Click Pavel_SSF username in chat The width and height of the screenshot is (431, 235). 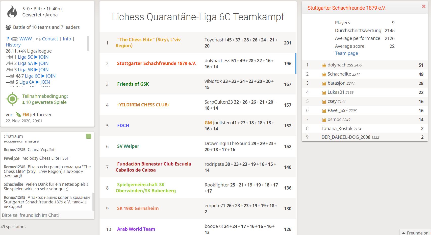pyautogui.click(x=12, y=158)
